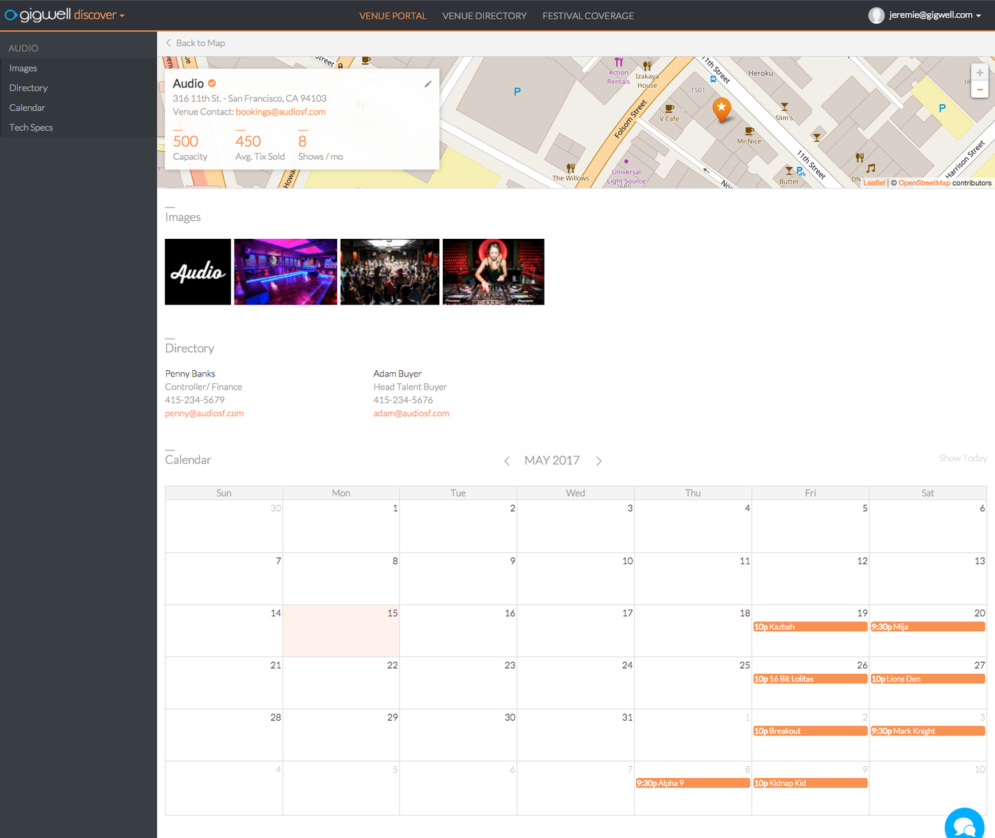Select the 10p Kazbah event on May 19

(810, 626)
